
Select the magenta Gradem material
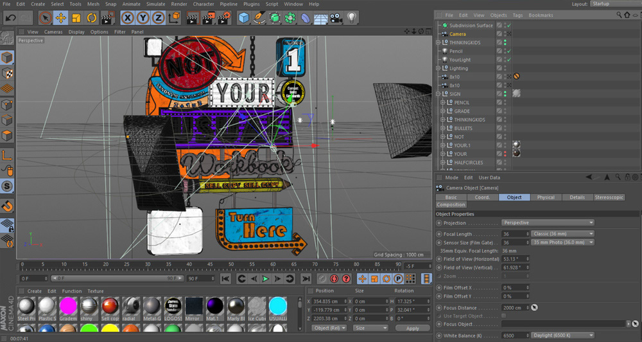[x=68, y=309]
